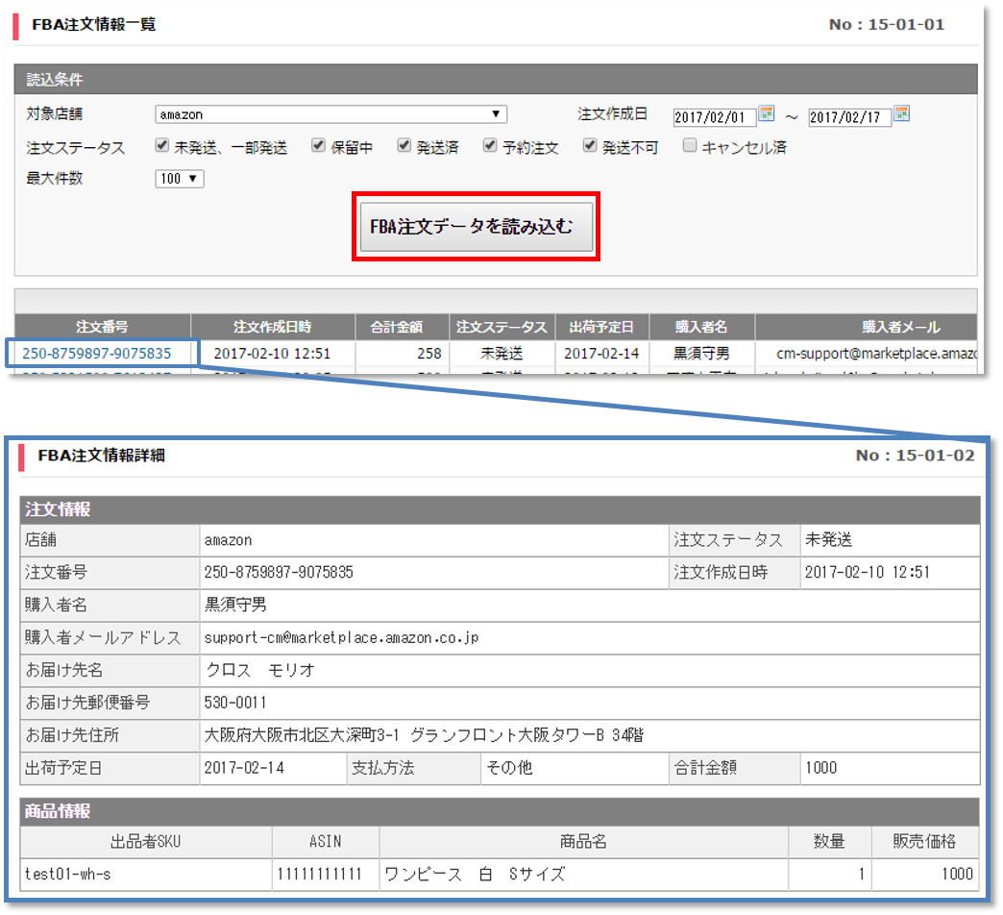The width and height of the screenshot is (1003, 915).
Task: Click the 合計金額 column header in list
Action: tap(403, 327)
